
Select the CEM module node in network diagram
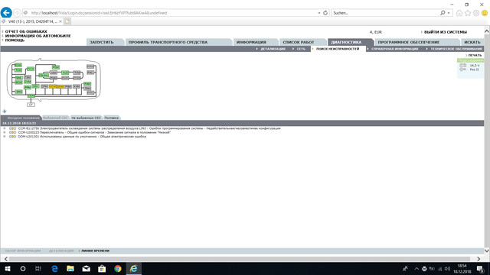point(31,96)
